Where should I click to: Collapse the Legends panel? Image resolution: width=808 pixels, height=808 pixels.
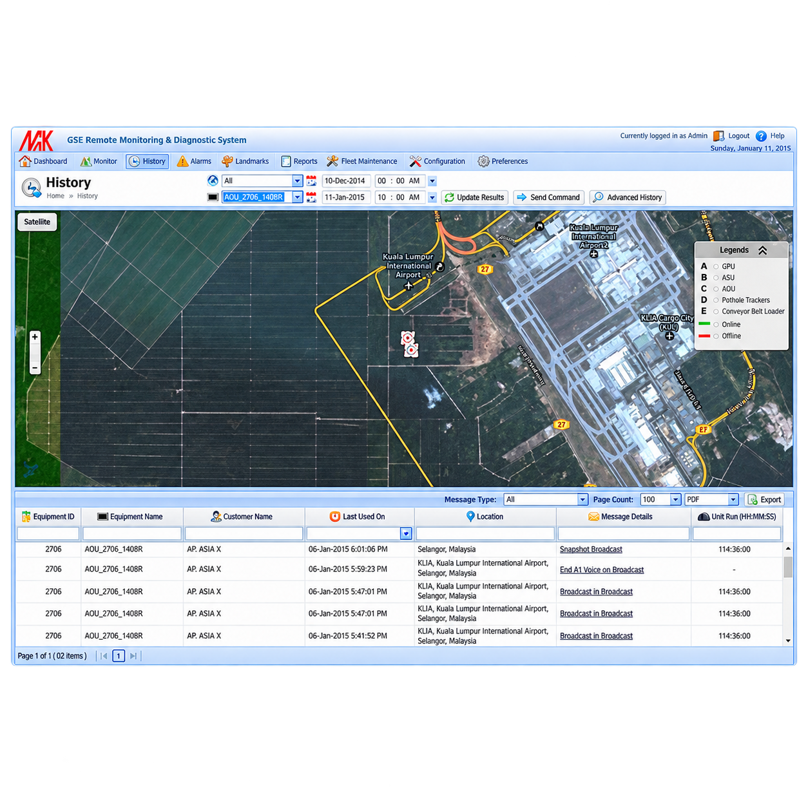click(x=763, y=250)
